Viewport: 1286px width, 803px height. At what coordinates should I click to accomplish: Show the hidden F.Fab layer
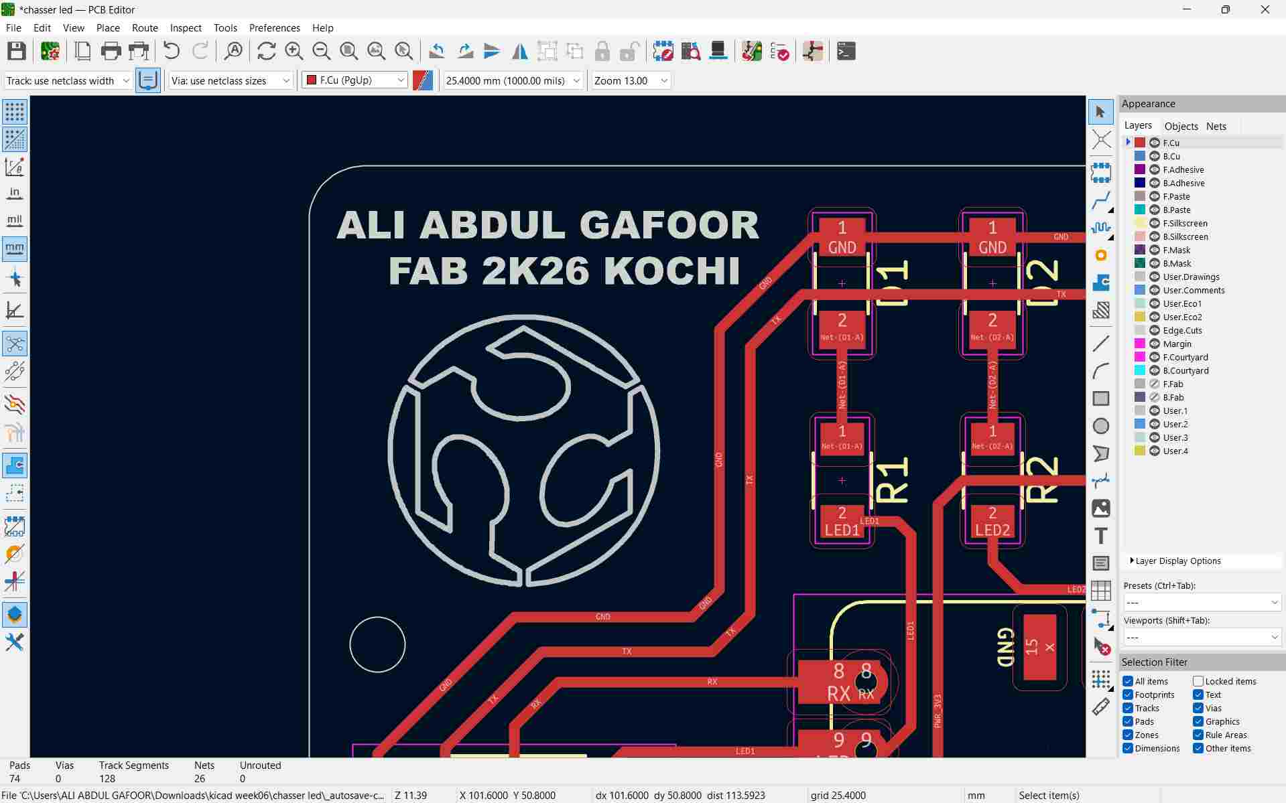click(1155, 384)
